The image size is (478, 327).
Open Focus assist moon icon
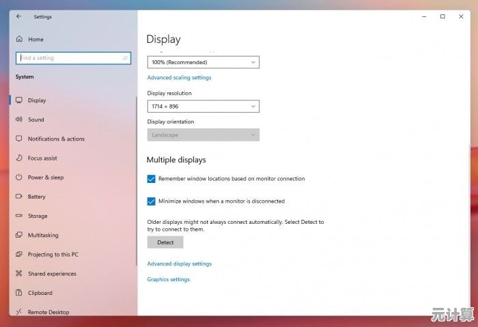coord(18,158)
